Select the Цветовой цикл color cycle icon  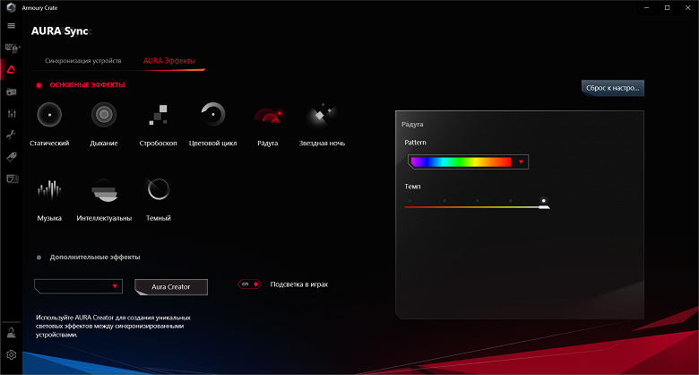click(x=212, y=115)
